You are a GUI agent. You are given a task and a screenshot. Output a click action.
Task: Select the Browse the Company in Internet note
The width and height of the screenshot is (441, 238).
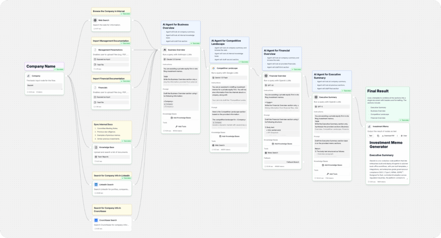coord(111,11)
